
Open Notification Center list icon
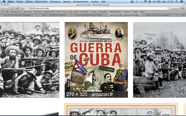[181, 1]
